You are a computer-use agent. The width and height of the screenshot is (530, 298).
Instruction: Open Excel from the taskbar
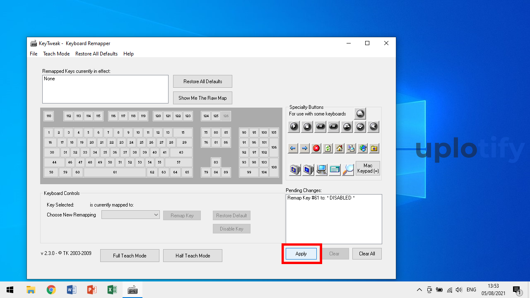[112, 290]
